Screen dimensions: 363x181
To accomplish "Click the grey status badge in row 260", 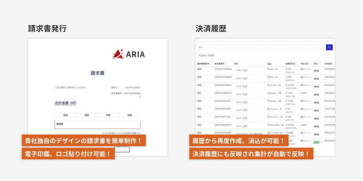I will click(x=316, y=71).
